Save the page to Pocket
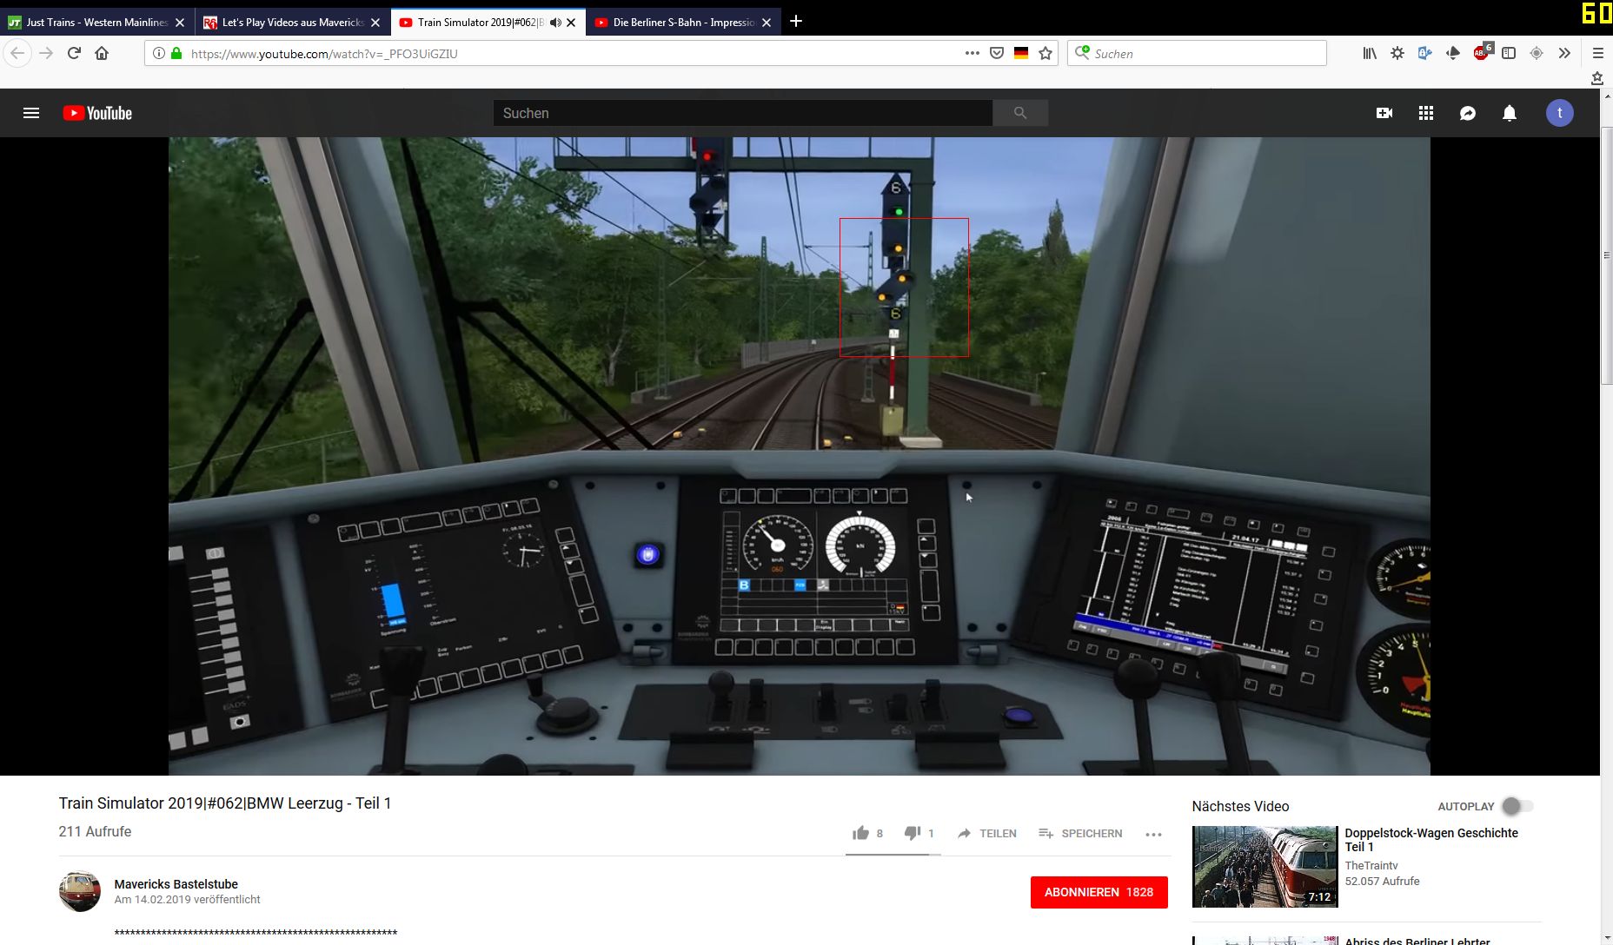1613x945 pixels. [x=997, y=53]
